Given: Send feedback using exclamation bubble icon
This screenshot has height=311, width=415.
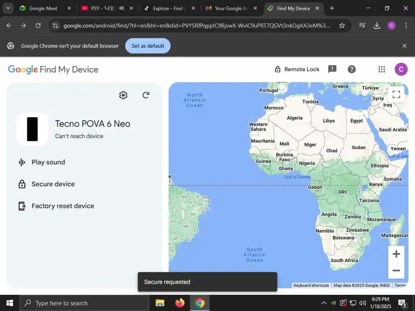Looking at the screenshot, I should (332, 69).
